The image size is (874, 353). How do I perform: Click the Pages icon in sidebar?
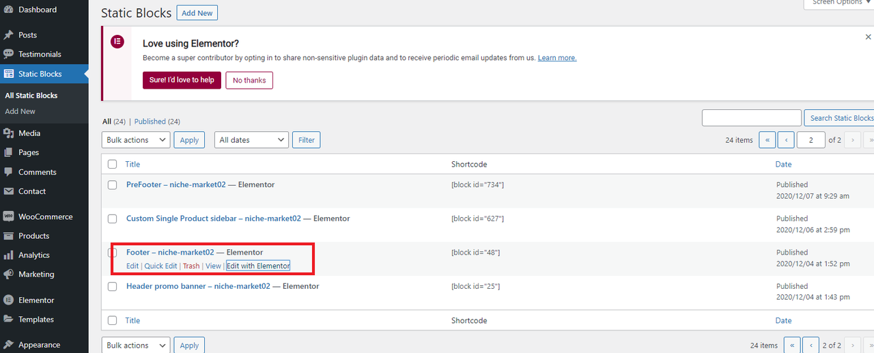(8, 152)
